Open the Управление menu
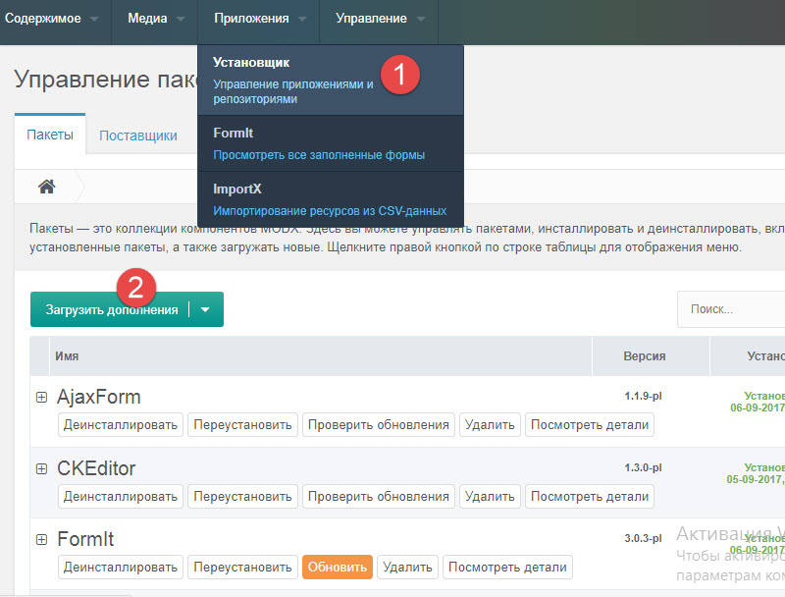785x597 pixels. click(x=379, y=19)
